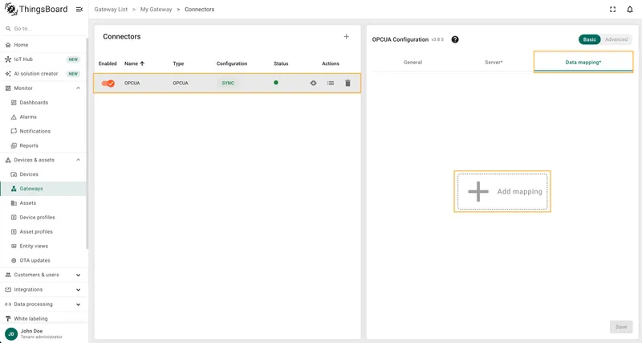Open the General tab
642x343 pixels.
pyautogui.click(x=412, y=63)
